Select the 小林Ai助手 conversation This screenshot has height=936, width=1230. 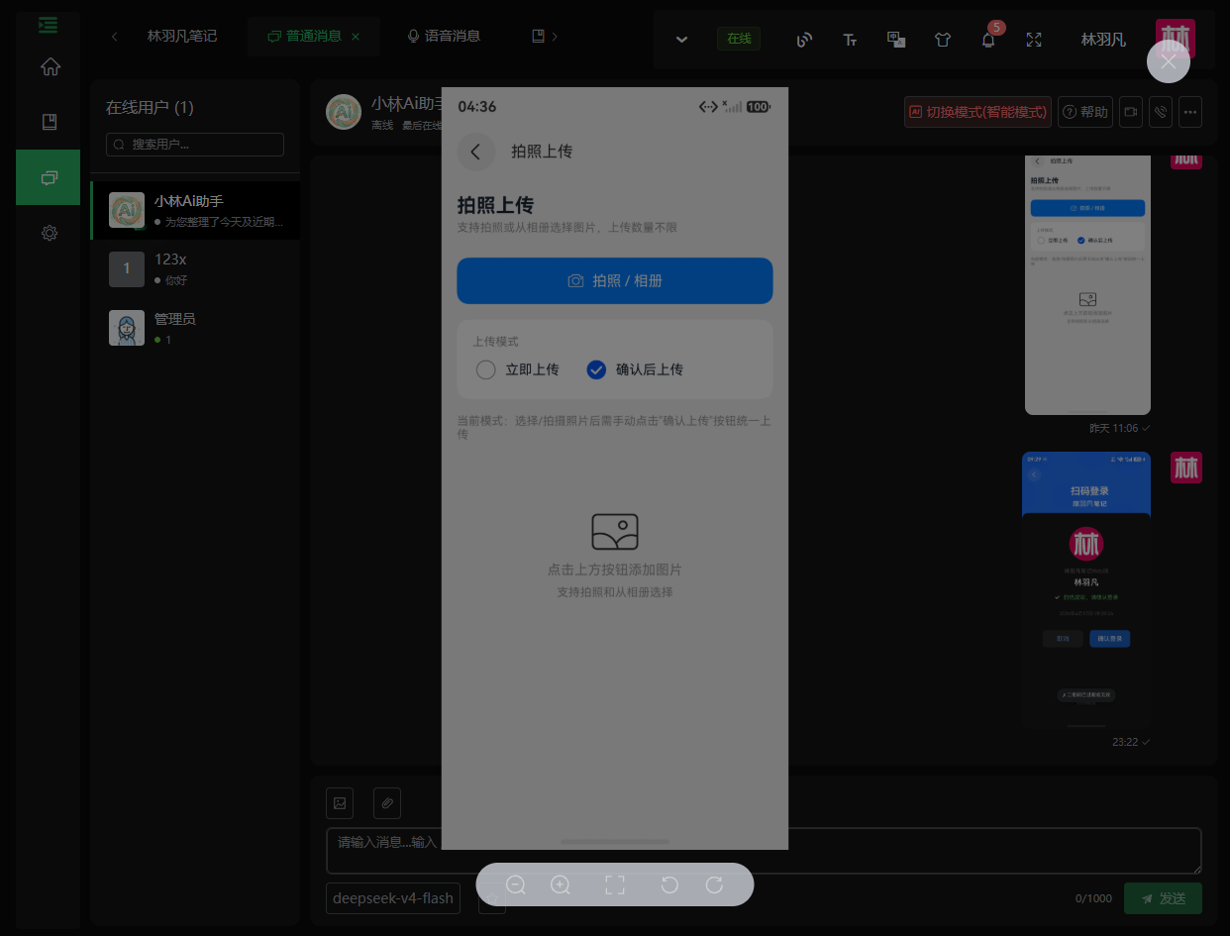coord(195,210)
